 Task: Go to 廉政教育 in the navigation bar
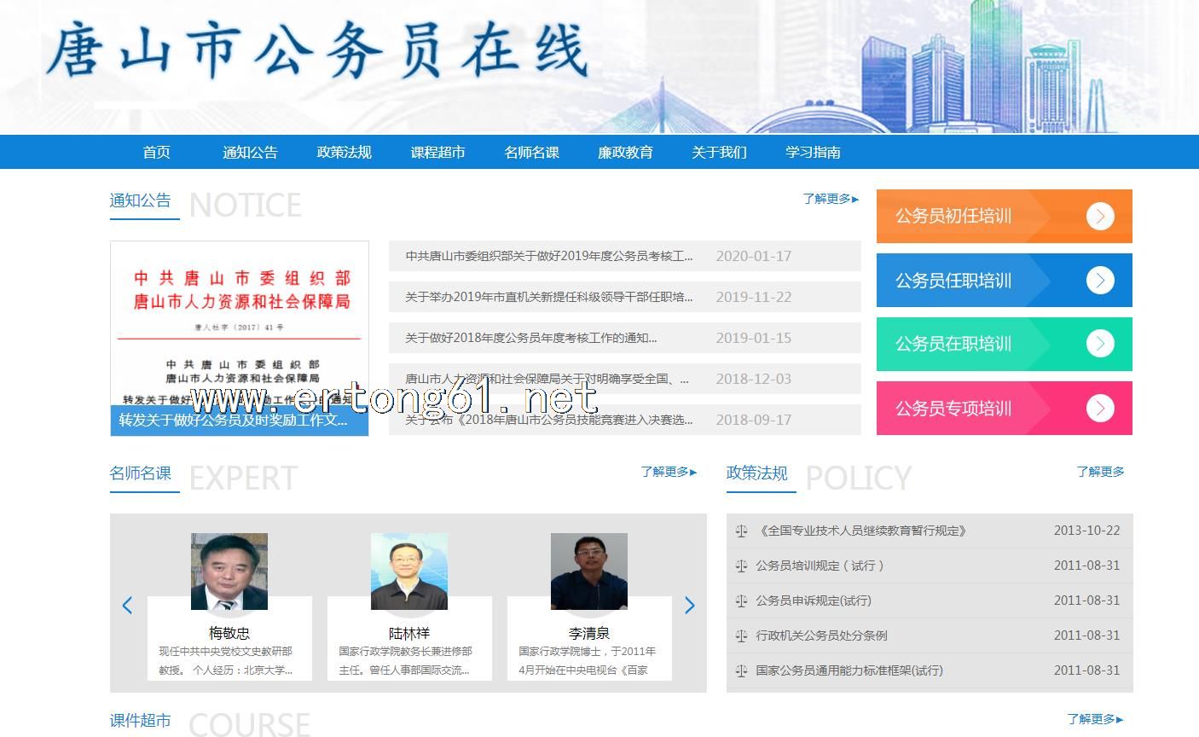click(x=625, y=153)
